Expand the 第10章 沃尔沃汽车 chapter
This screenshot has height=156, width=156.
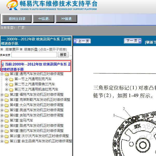pyautogui.click(x=2, y=136)
